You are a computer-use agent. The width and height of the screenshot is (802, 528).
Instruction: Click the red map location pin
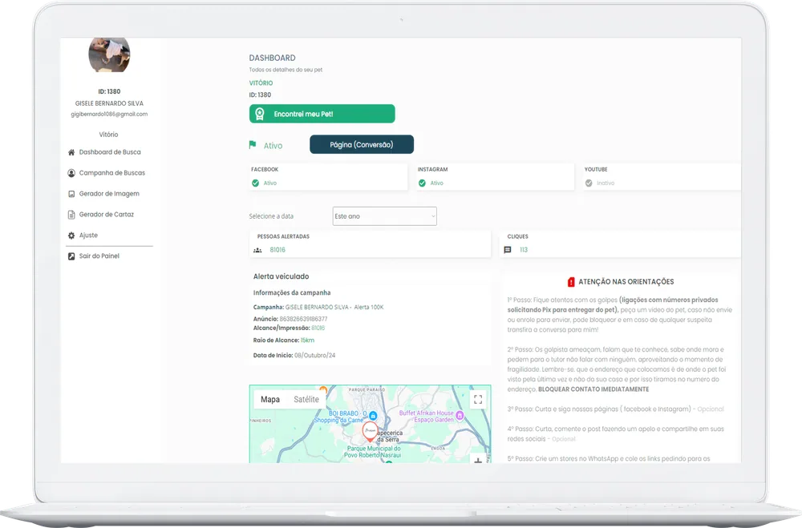[x=370, y=432]
